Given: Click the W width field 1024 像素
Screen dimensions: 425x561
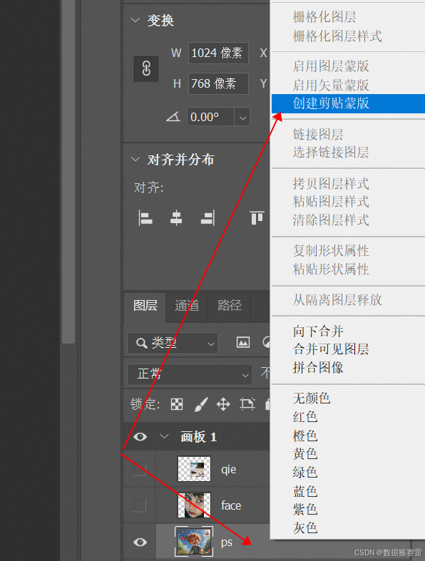Looking at the screenshot, I should pos(218,53).
